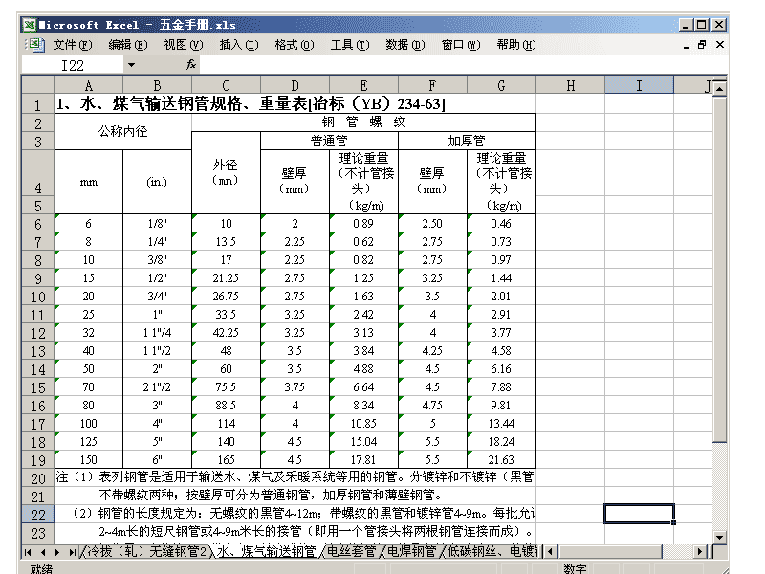The height and width of the screenshot is (574, 765).
Task: Select column C header
Action: tap(226, 85)
